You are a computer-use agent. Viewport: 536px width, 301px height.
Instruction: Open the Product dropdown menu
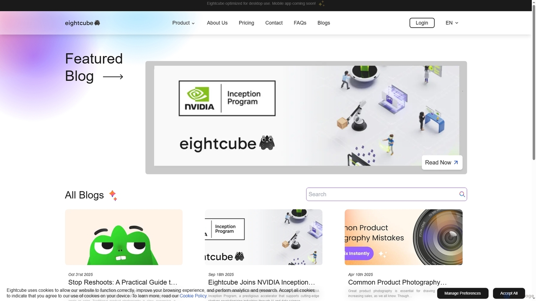(183, 23)
